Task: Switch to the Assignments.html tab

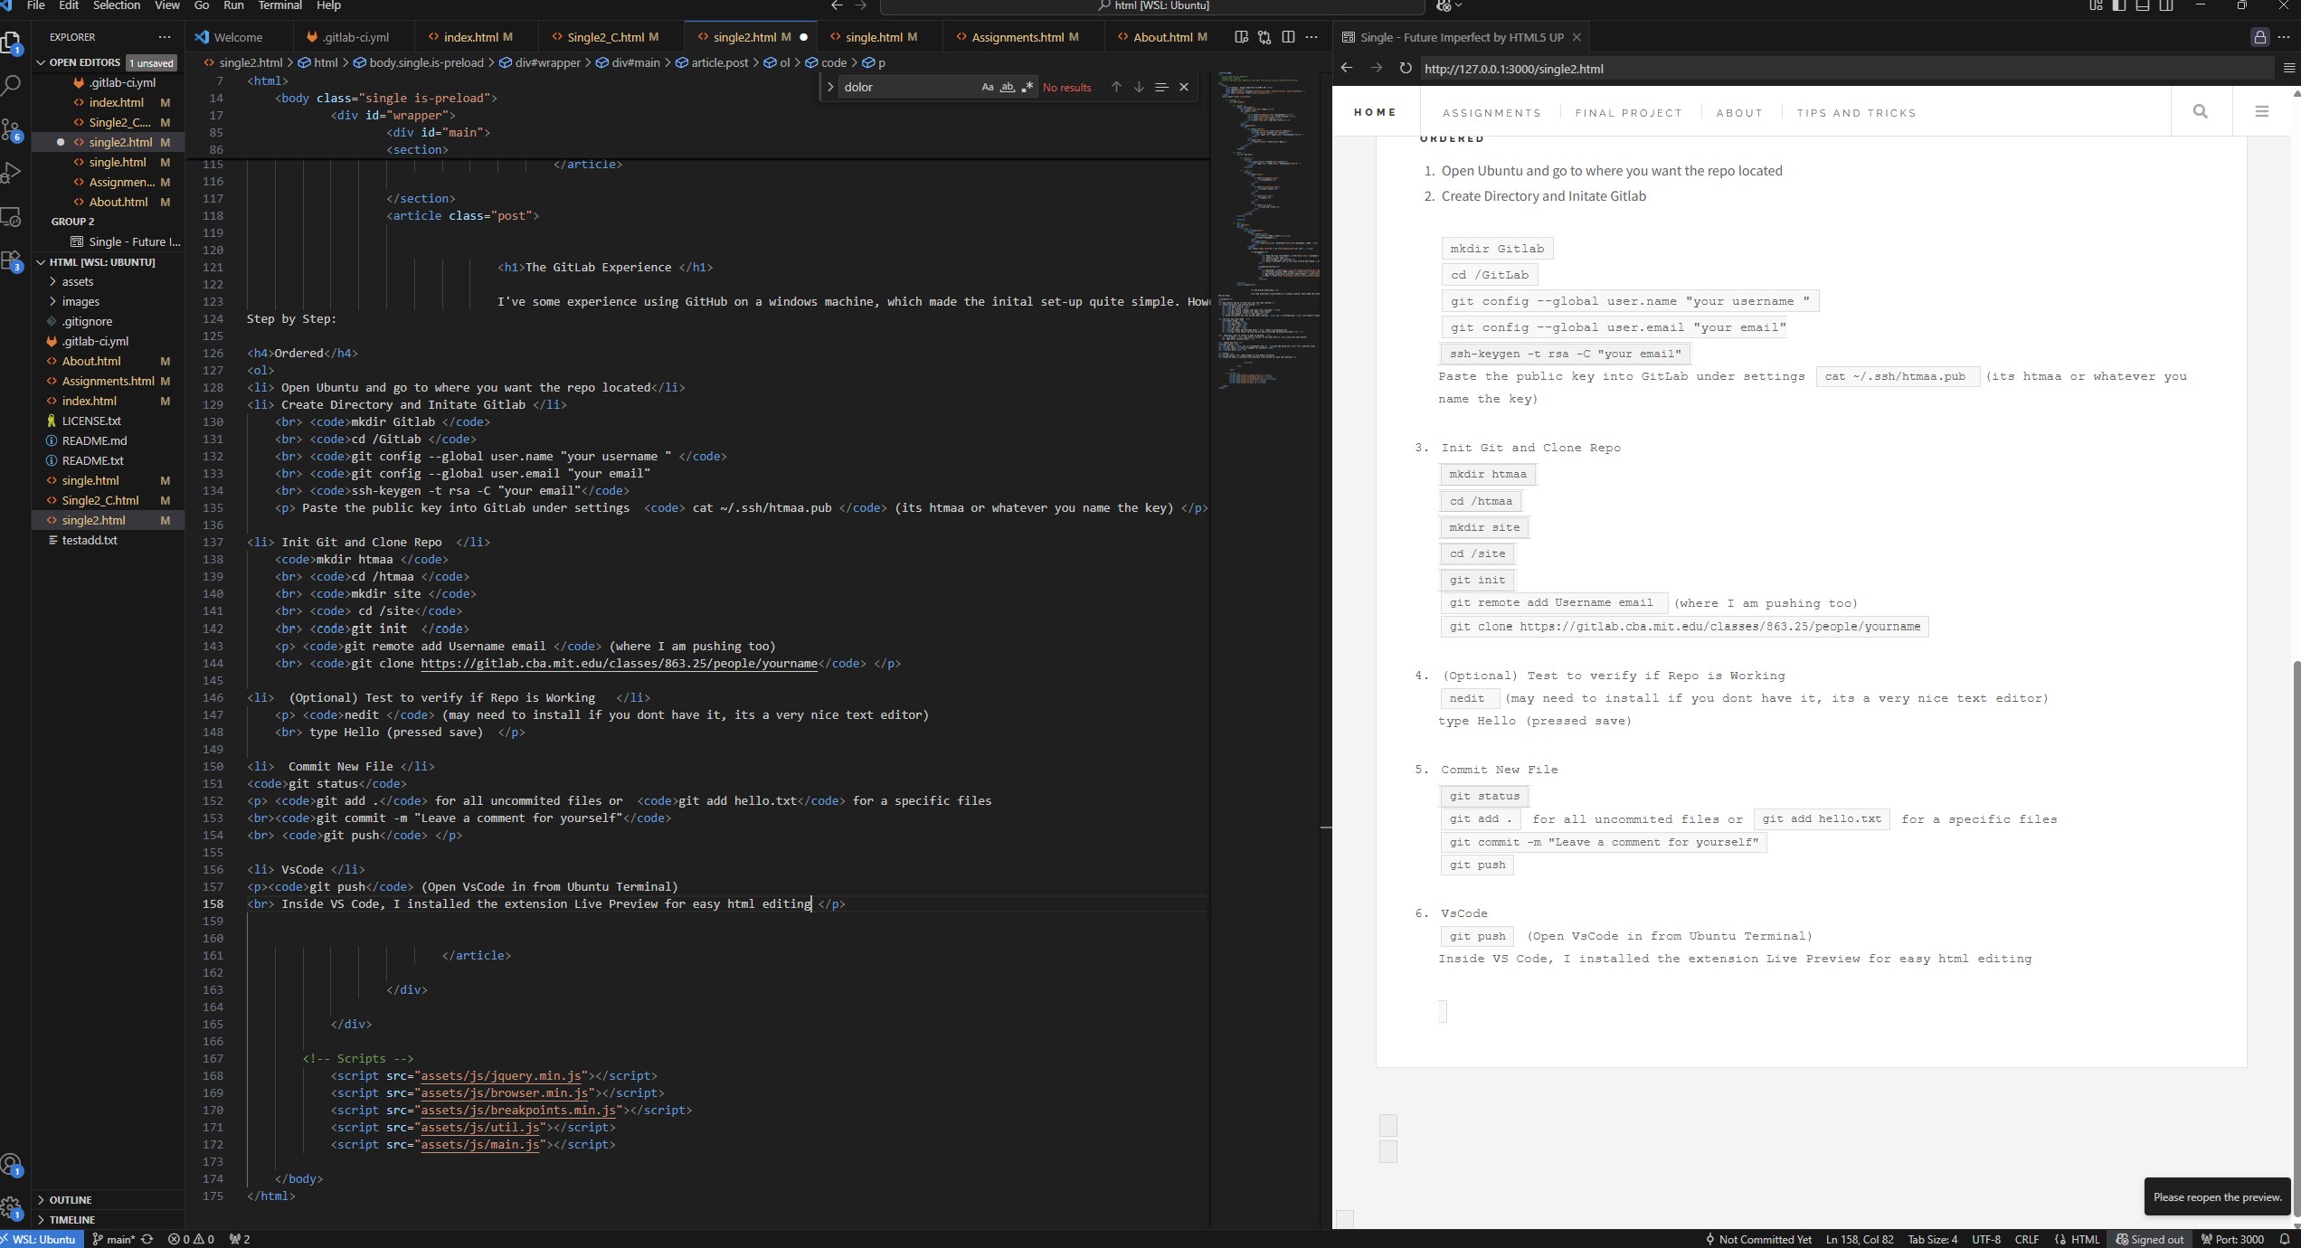Action: 1017,37
